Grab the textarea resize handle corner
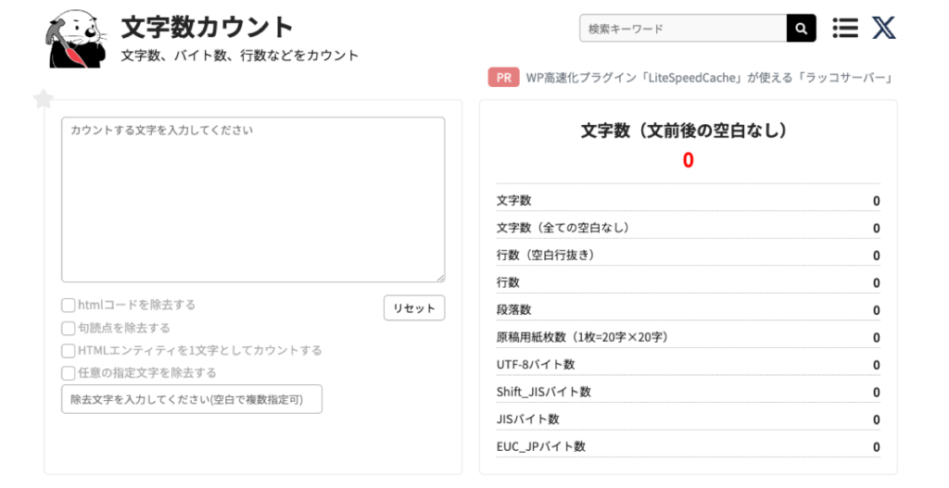 pyautogui.click(x=441, y=278)
